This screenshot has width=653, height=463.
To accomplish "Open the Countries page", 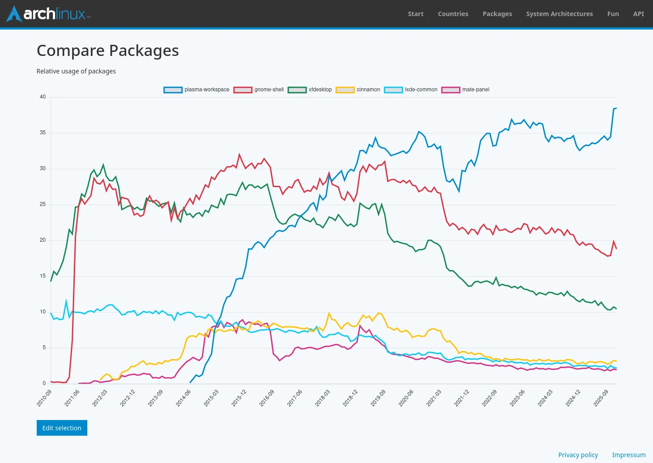I will 453,14.
